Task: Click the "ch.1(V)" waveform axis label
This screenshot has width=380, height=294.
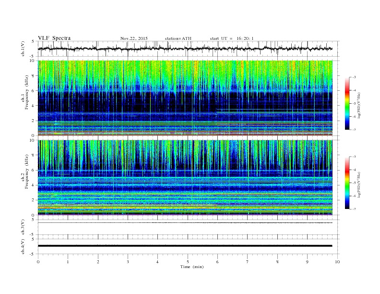Action: (23, 49)
